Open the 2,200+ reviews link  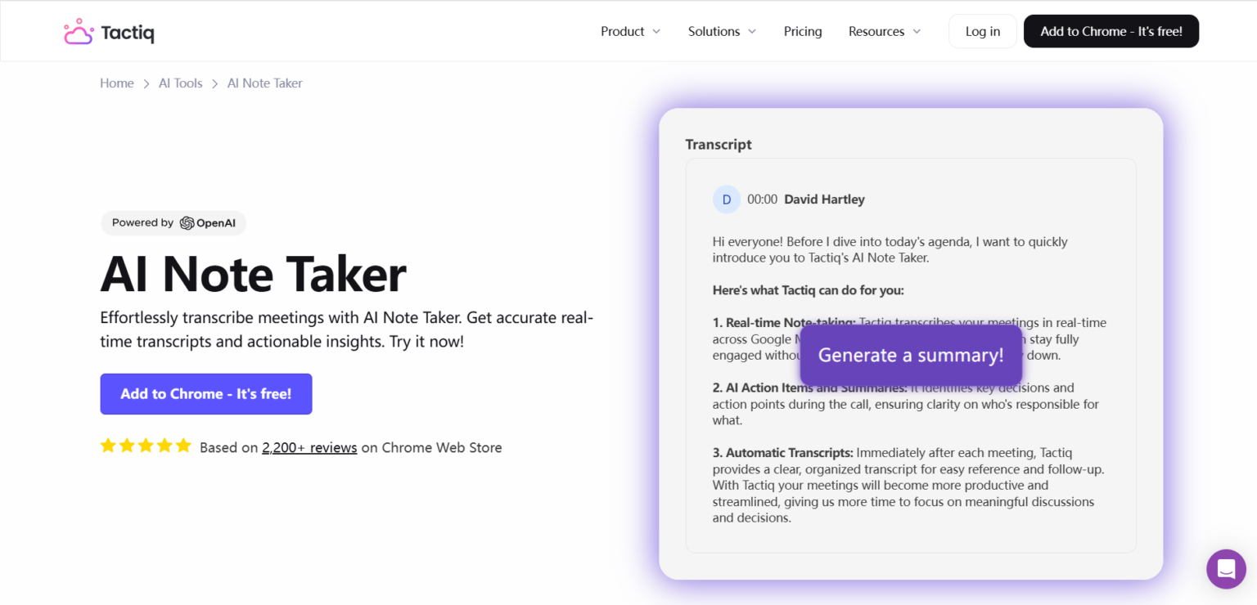[309, 447]
